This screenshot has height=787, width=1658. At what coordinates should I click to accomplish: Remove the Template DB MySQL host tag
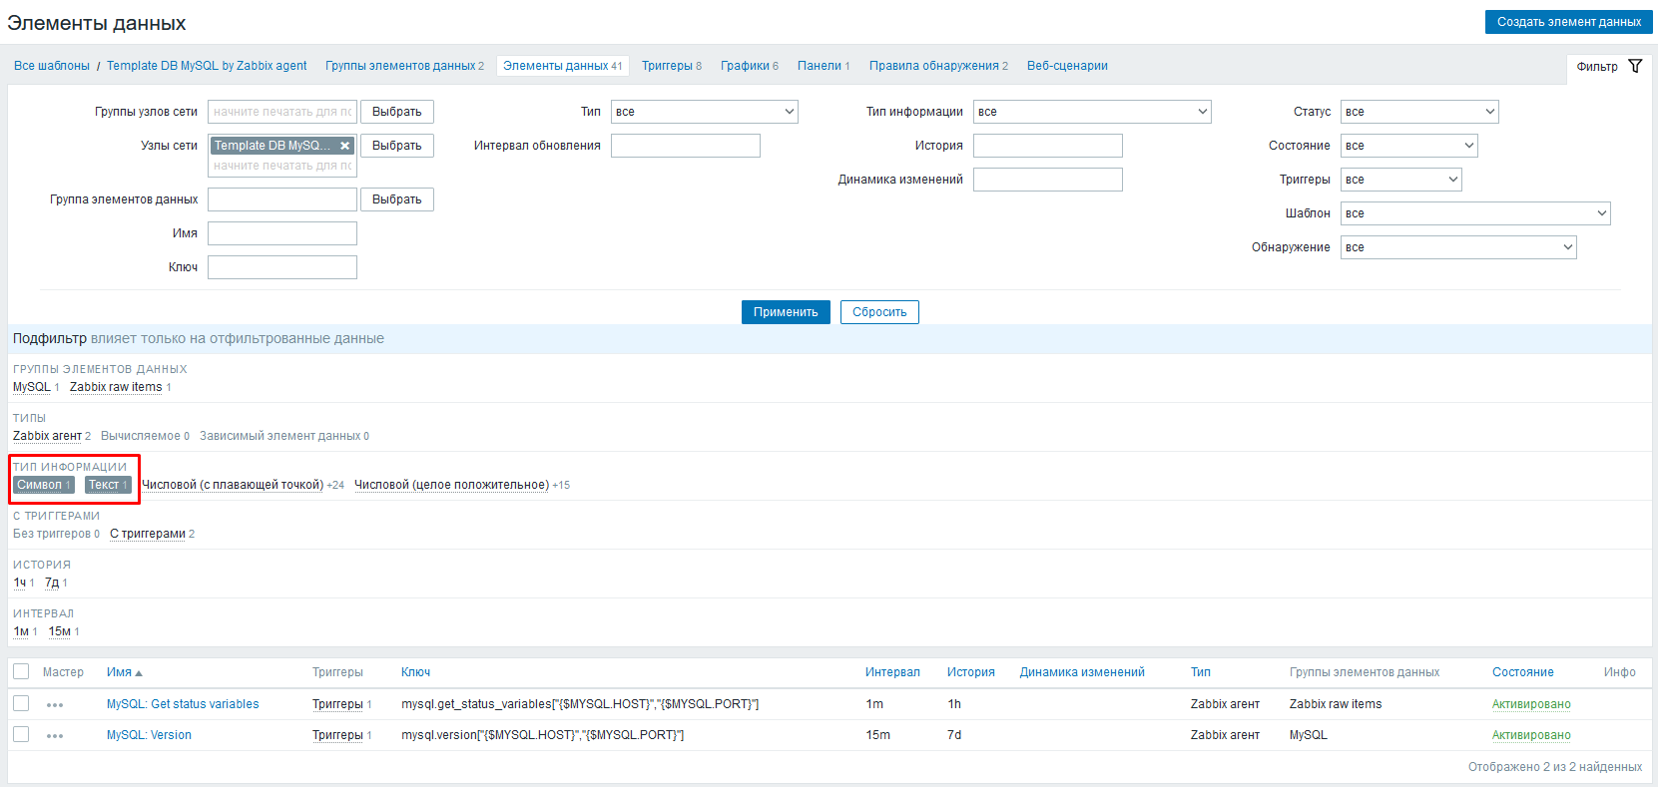pos(345,146)
